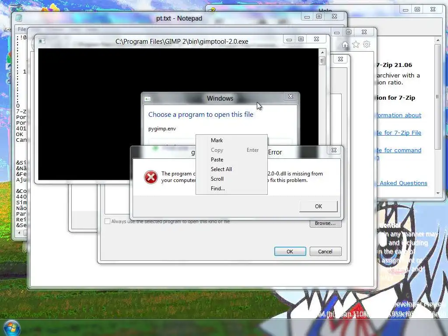Image resolution: width=448 pixels, height=336 pixels.
Task: Open the 'for 7-Zip File' link
Action: coord(399,133)
